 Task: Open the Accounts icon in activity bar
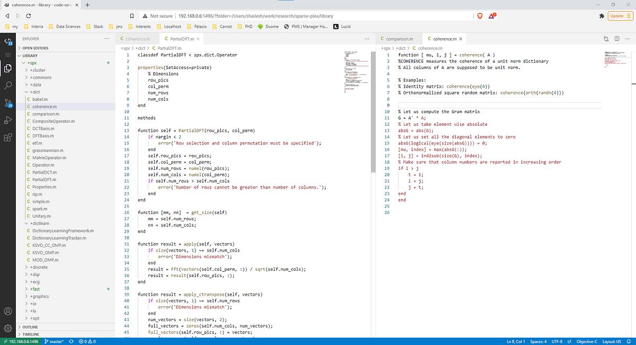pyautogui.click(x=8, y=311)
